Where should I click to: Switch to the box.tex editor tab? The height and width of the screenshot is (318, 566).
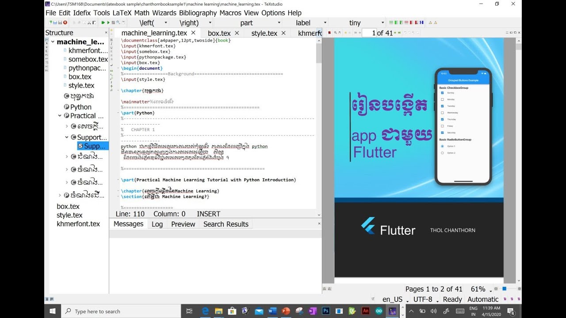point(219,33)
